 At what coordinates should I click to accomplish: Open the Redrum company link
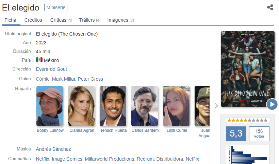pyautogui.click(x=145, y=159)
